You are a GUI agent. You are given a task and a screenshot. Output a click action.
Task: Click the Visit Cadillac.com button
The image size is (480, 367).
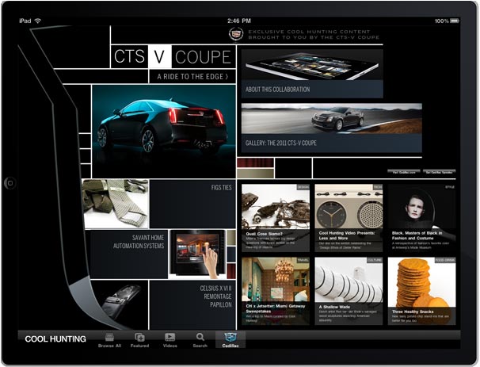point(402,171)
